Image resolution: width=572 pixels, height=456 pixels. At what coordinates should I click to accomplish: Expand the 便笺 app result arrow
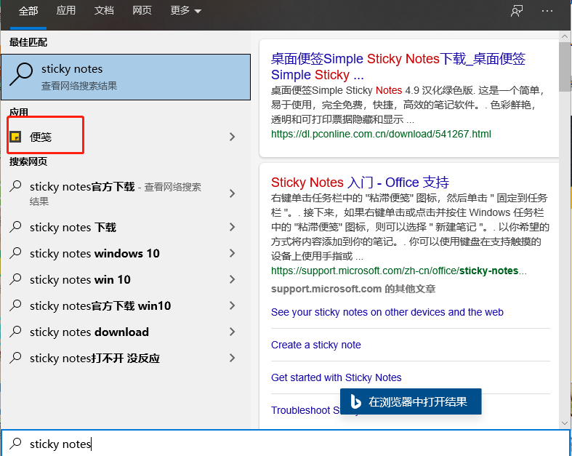click(x=232, y=137)
